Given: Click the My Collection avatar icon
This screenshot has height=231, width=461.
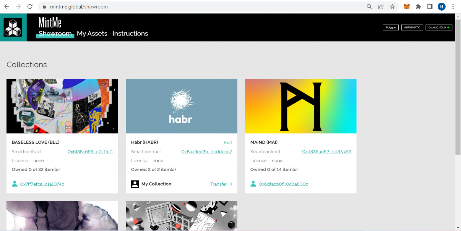Looking at the screenshot, I should [135, 184].
